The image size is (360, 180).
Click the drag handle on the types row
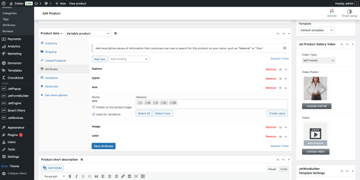(x=280, y=79)
